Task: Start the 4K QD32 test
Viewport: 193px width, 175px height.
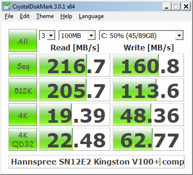Action: (x=23, y=139)
